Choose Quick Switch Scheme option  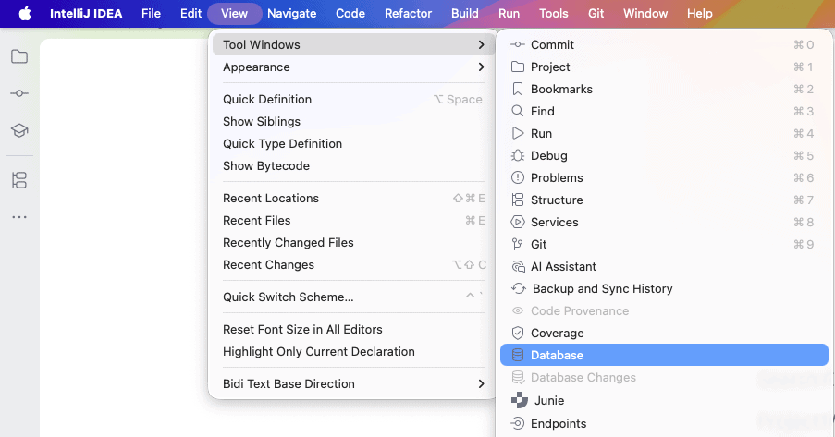289,297
